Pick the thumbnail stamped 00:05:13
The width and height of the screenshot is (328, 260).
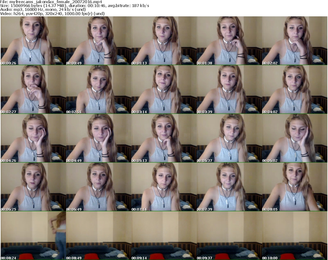(x=164, y=138)
